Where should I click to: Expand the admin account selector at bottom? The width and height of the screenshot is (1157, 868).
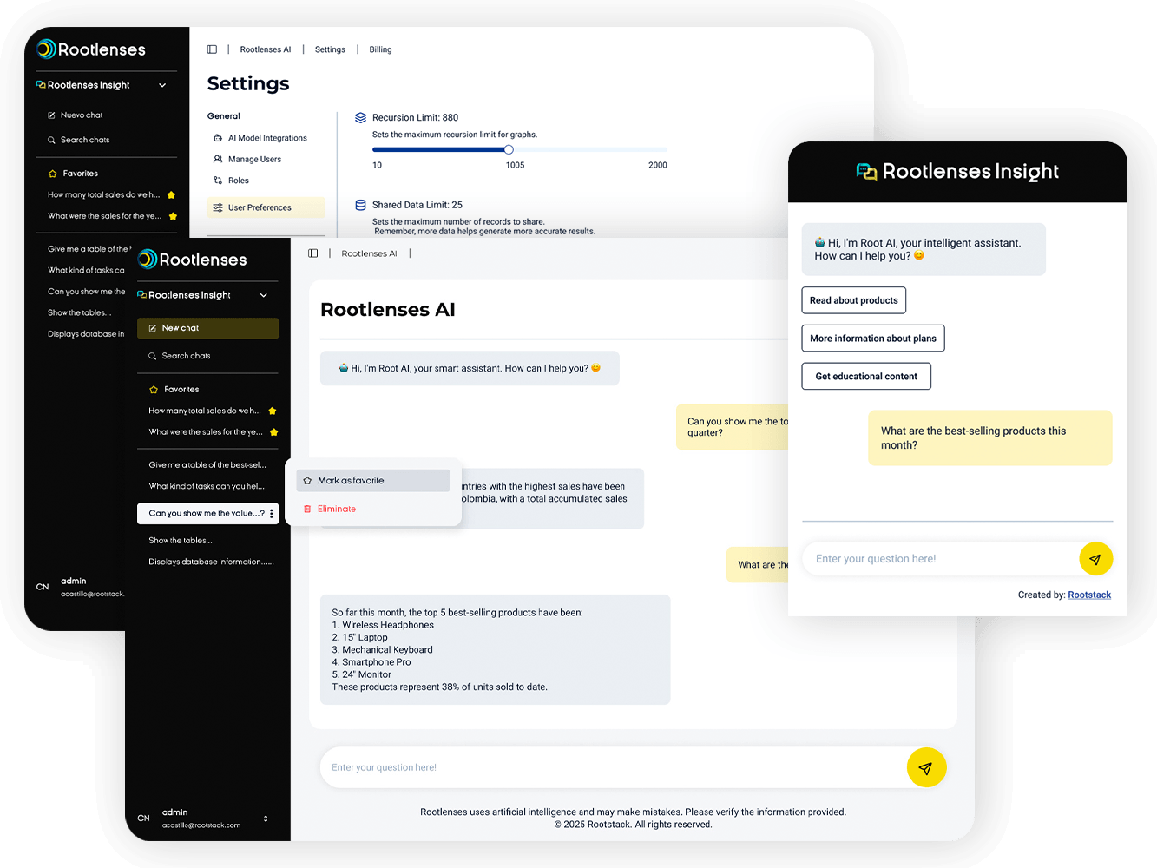coord(265,819)
